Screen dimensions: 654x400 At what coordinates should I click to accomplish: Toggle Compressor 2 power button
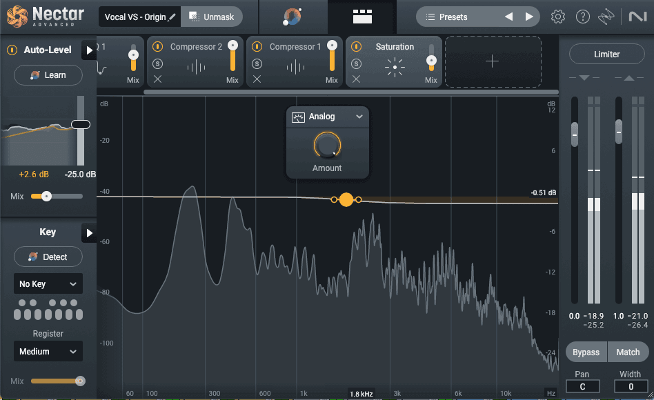coord(157,46)
